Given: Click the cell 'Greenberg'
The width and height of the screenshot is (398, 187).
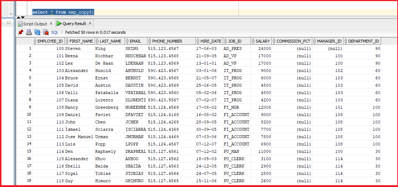Looking at the screenshot, I should click(x=110, y=107).
